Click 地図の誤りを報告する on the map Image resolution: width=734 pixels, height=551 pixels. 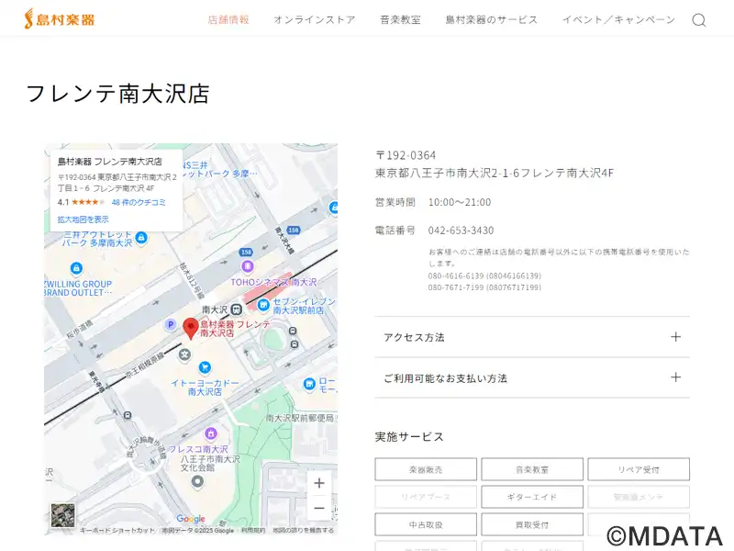tap(304, 531)
